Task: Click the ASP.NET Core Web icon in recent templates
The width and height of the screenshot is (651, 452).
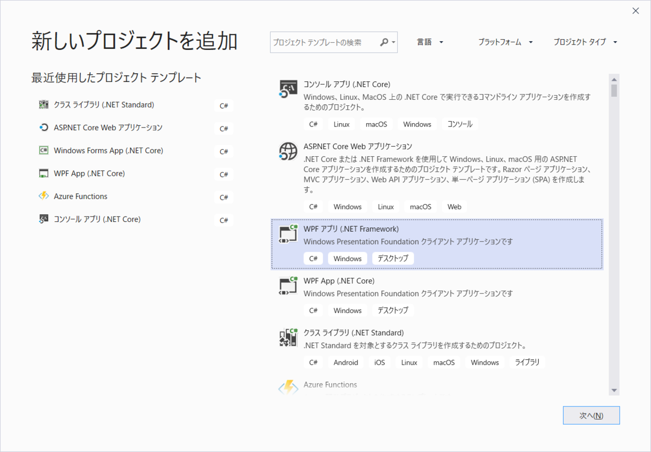Action: tap(44, 128)
